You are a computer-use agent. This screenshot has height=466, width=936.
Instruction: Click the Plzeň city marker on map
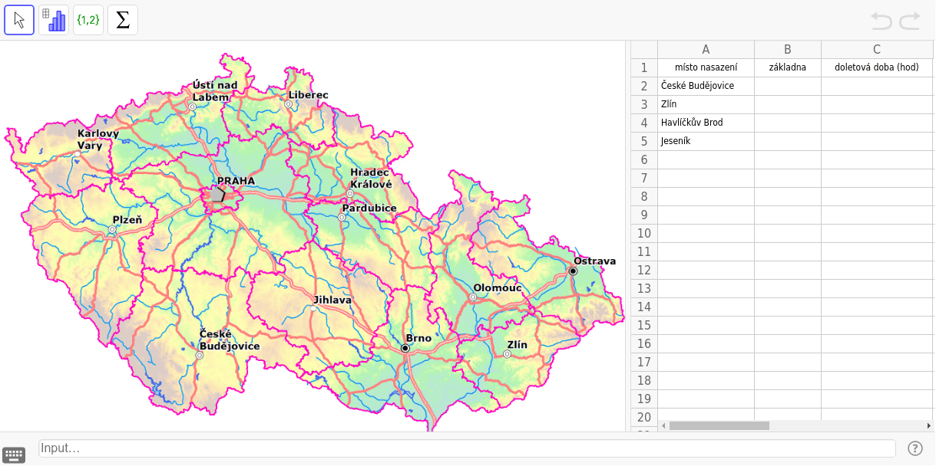click(x=112, y=229)
